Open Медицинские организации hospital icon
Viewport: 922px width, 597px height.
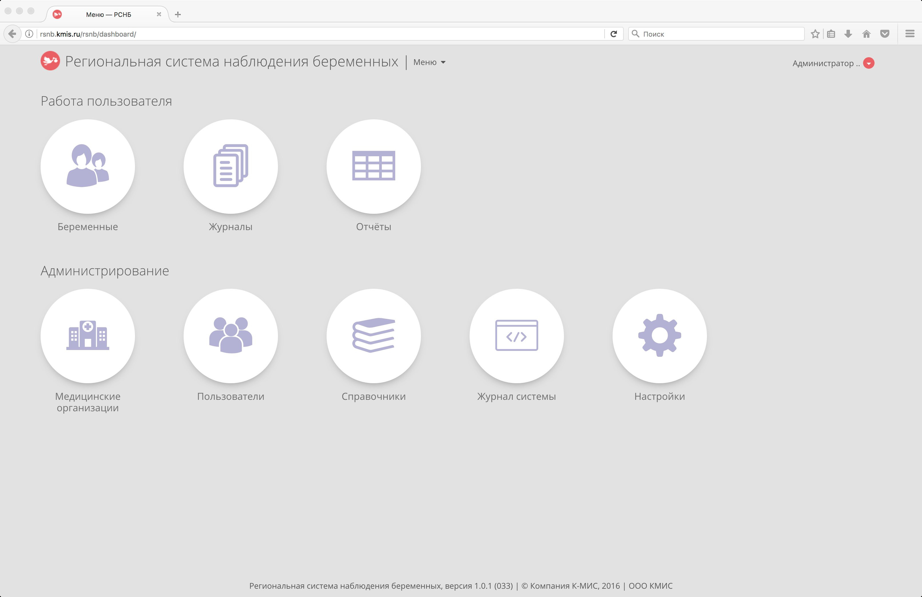tap(88, 336)
